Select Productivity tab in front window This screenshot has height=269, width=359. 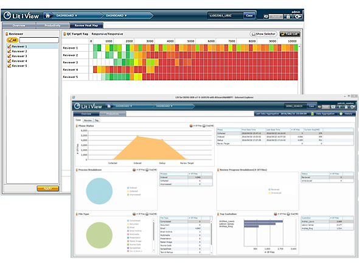[x=113, y=114]
